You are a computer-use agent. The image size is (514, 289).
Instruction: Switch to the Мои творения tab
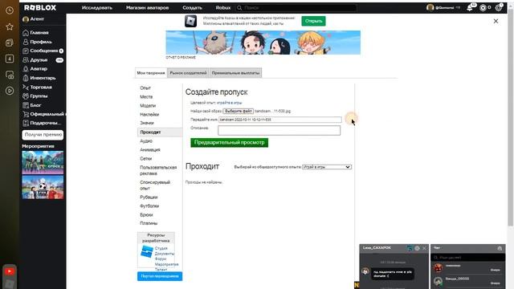(x=151, y=73)
